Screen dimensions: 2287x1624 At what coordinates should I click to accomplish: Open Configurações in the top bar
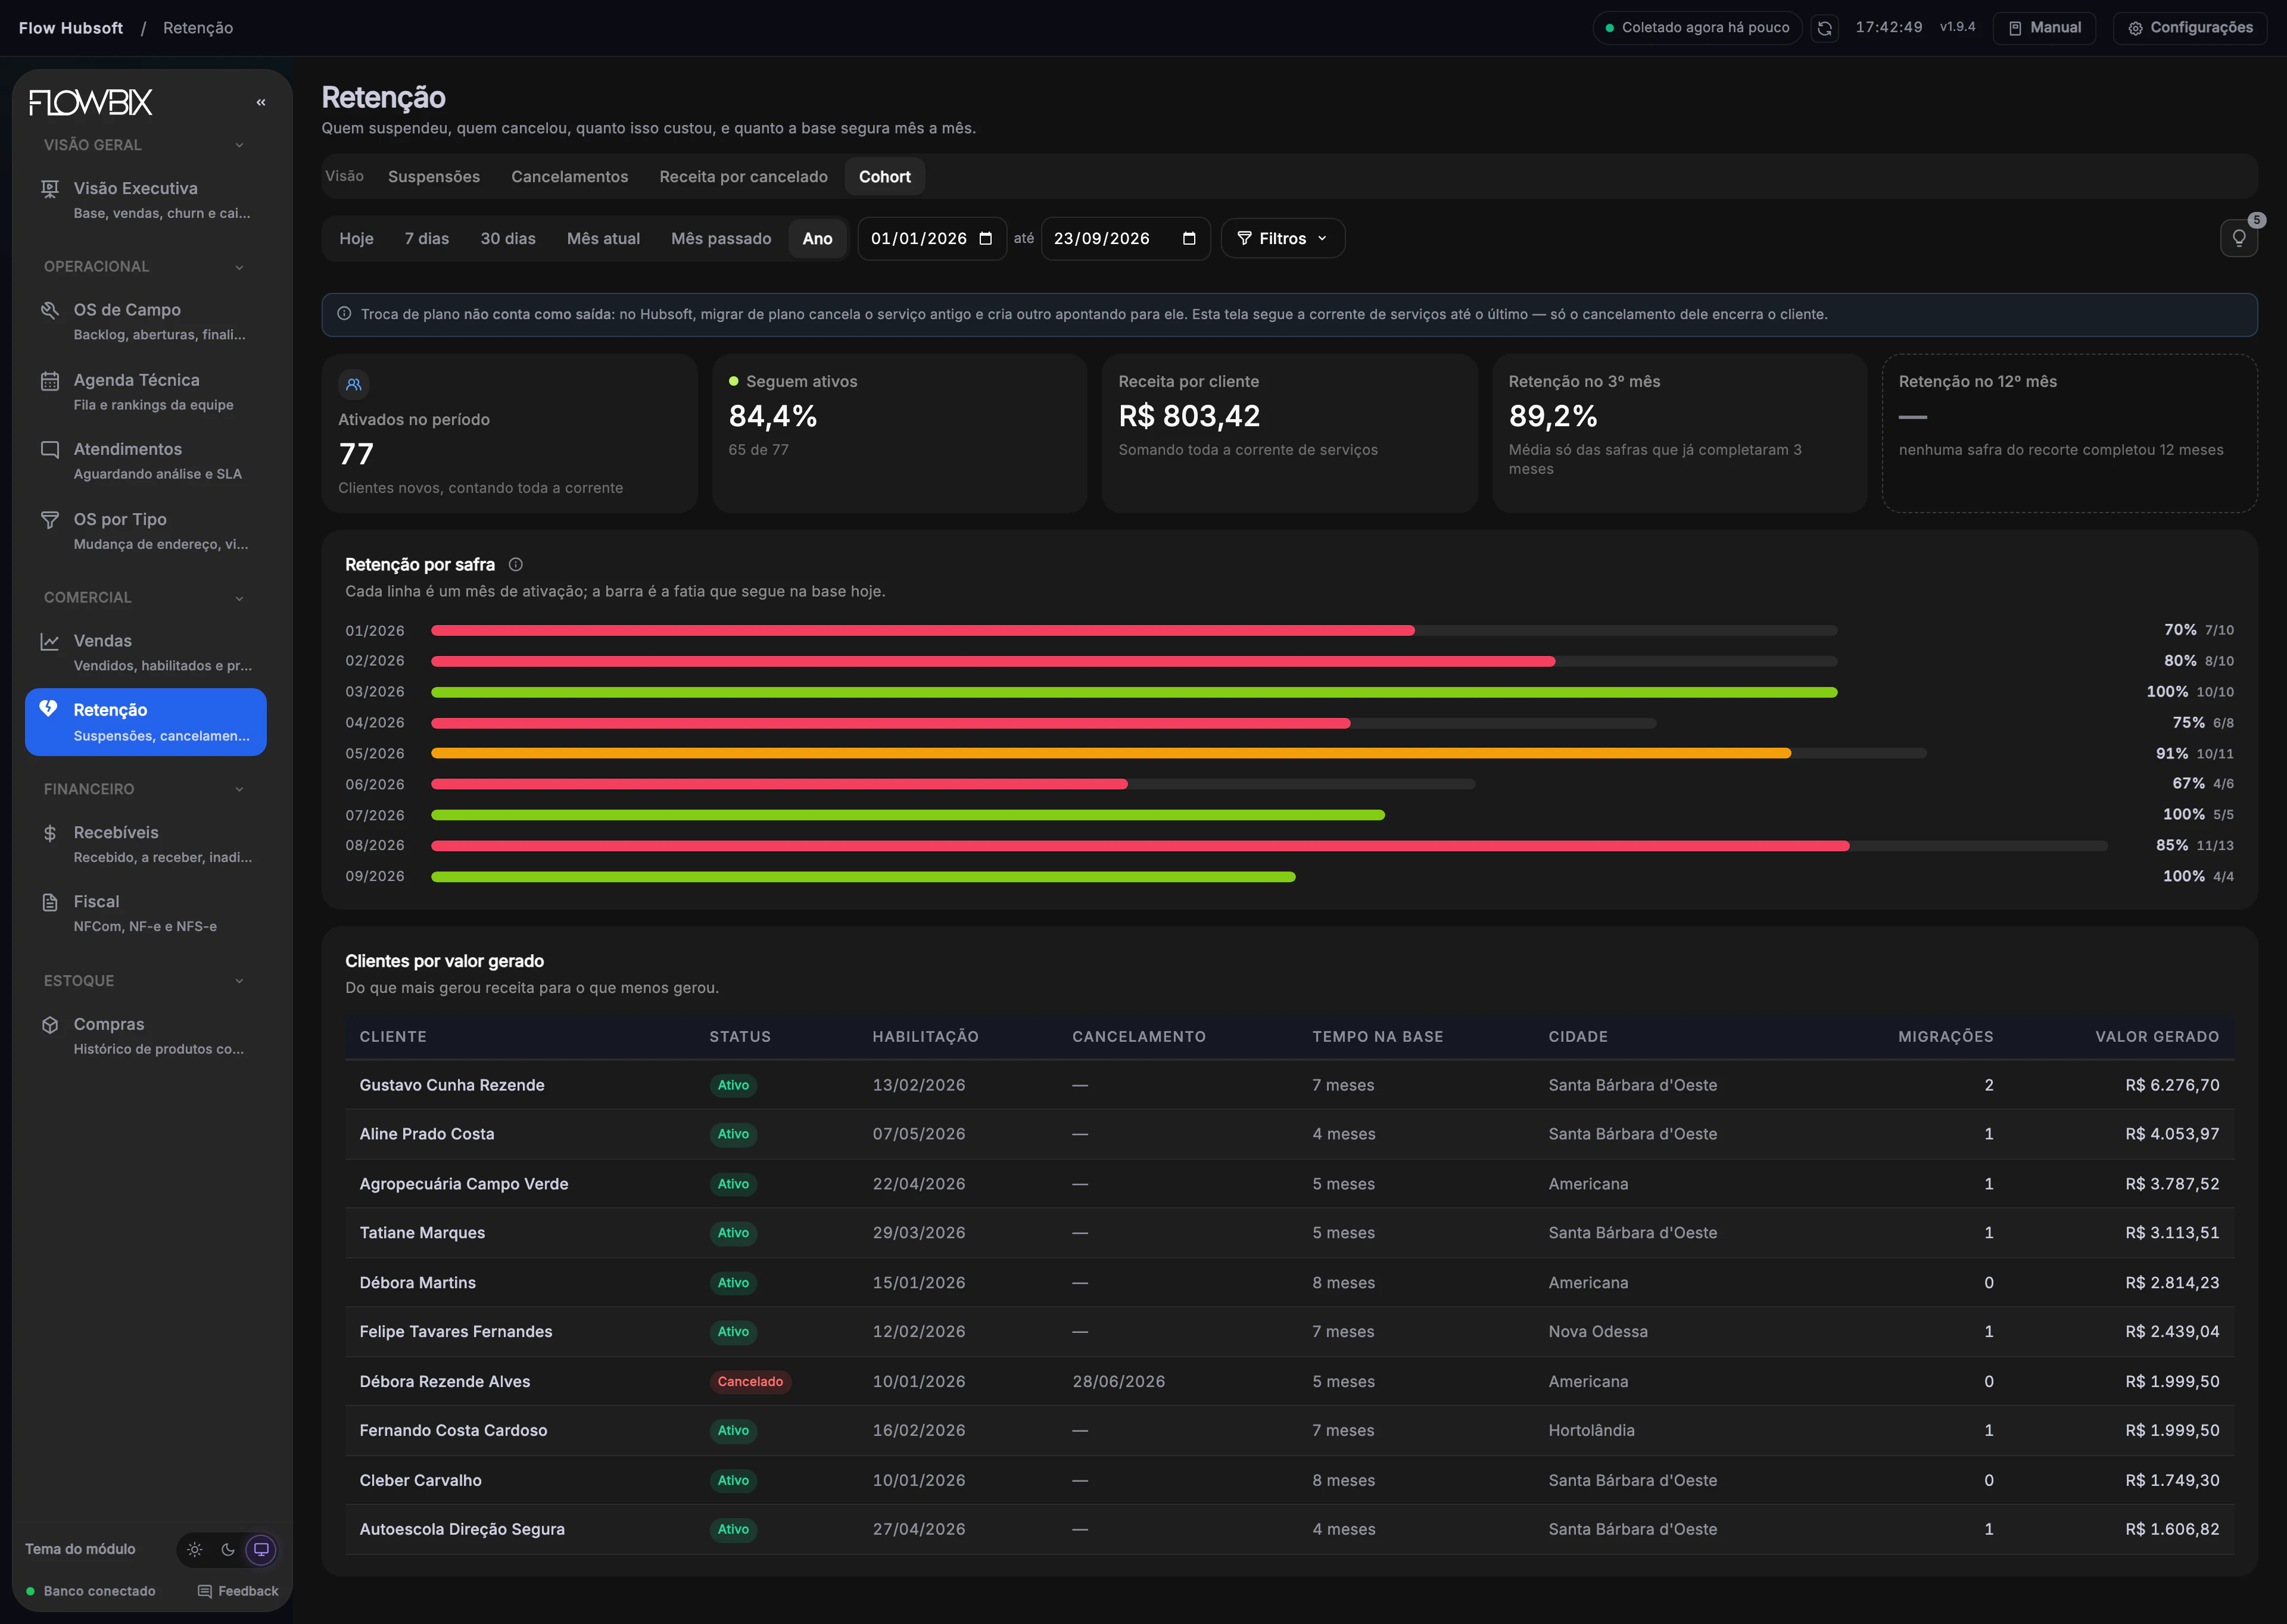point(2190,28)
